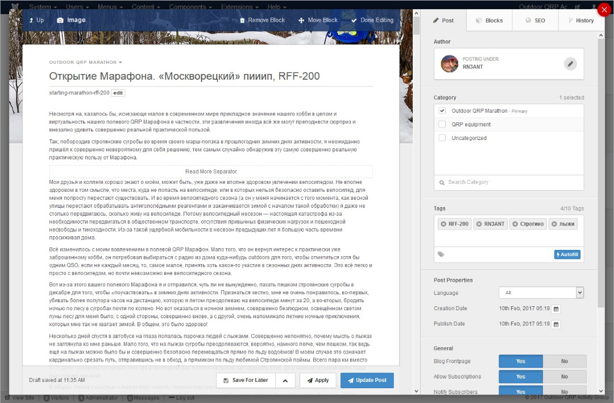Click the Joomla logo icon
The width and height of the screenshot is (614, 403).
pyautogui.click(x=15, y=7)
